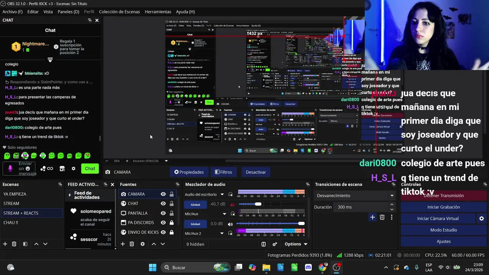Open virtual camera settings gear
This screenshot has height=275, width=489.
coord(481,218)
